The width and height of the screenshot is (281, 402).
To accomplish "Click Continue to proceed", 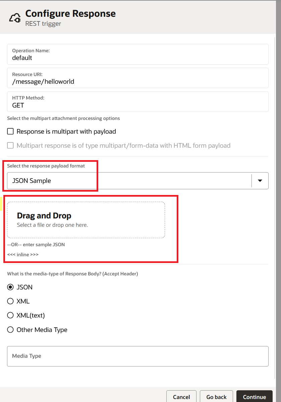I will tap(254, 397).
